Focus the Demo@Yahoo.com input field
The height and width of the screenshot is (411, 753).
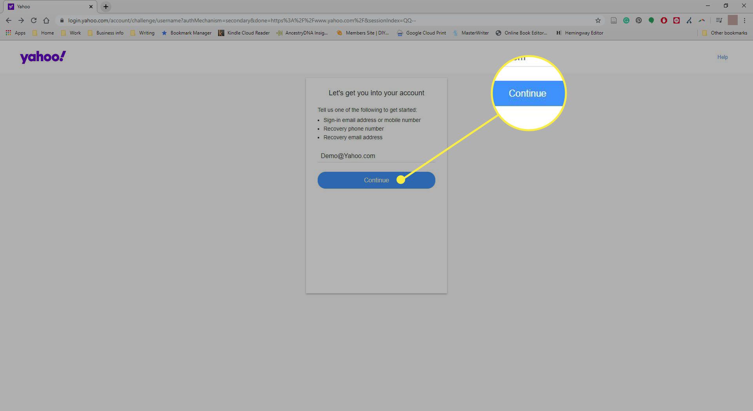(376, 156)
